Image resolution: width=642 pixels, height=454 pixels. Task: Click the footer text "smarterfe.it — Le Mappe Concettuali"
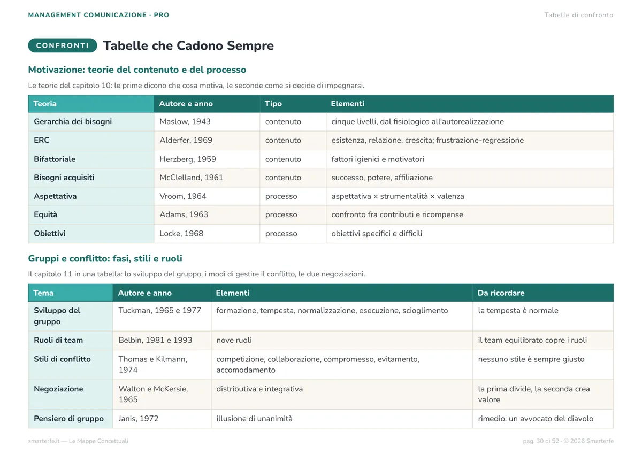pyautogui.click(x=78, y=441)
